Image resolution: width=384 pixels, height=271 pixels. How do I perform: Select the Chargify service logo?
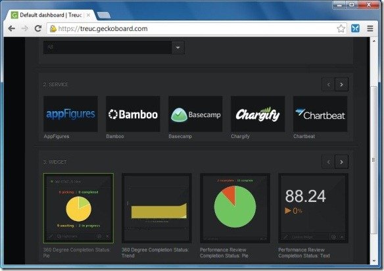pos(258,114)
